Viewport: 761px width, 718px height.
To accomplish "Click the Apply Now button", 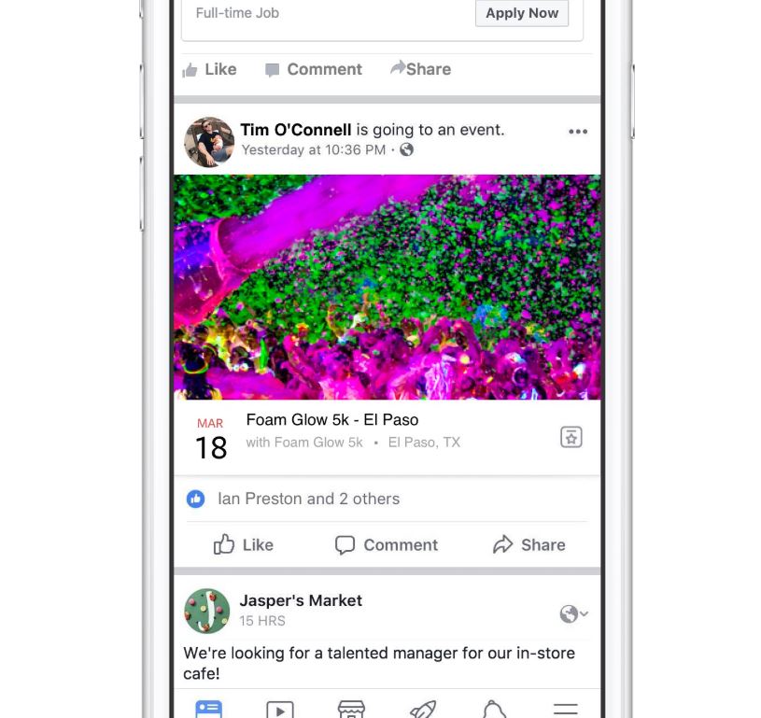I will pos(522,13).
